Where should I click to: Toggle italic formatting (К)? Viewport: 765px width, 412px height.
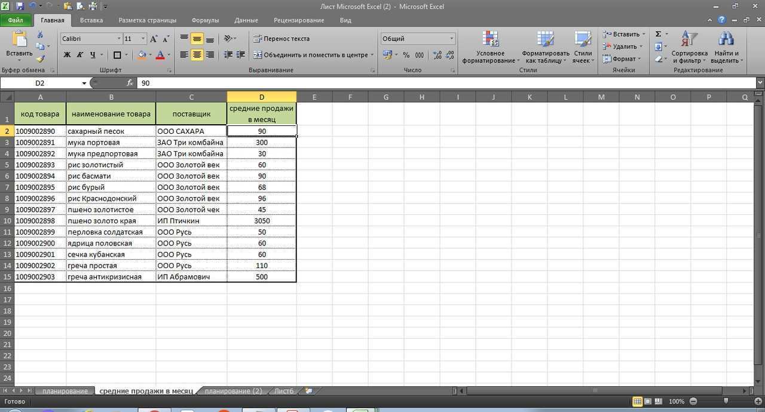(x=79, y=55)
